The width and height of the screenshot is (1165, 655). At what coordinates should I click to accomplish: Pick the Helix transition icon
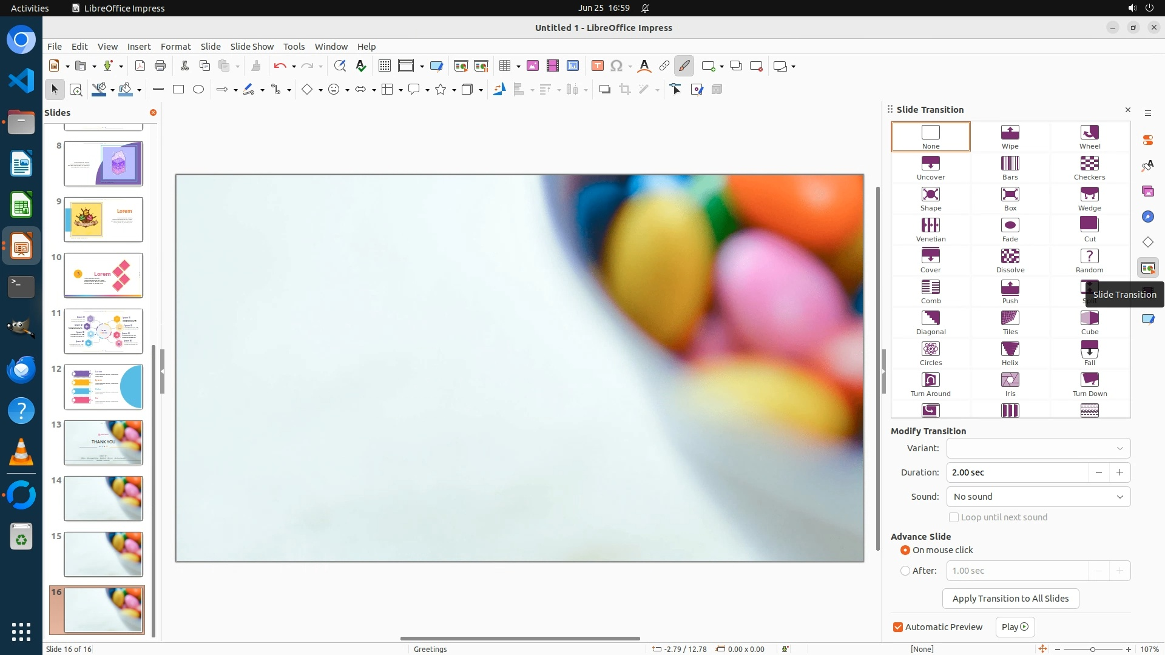(x=1010, y=354)
